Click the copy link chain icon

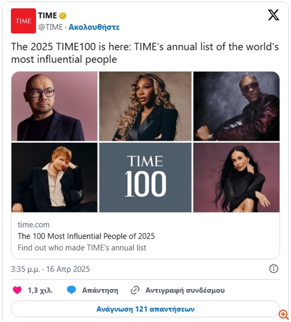[135, 290]
